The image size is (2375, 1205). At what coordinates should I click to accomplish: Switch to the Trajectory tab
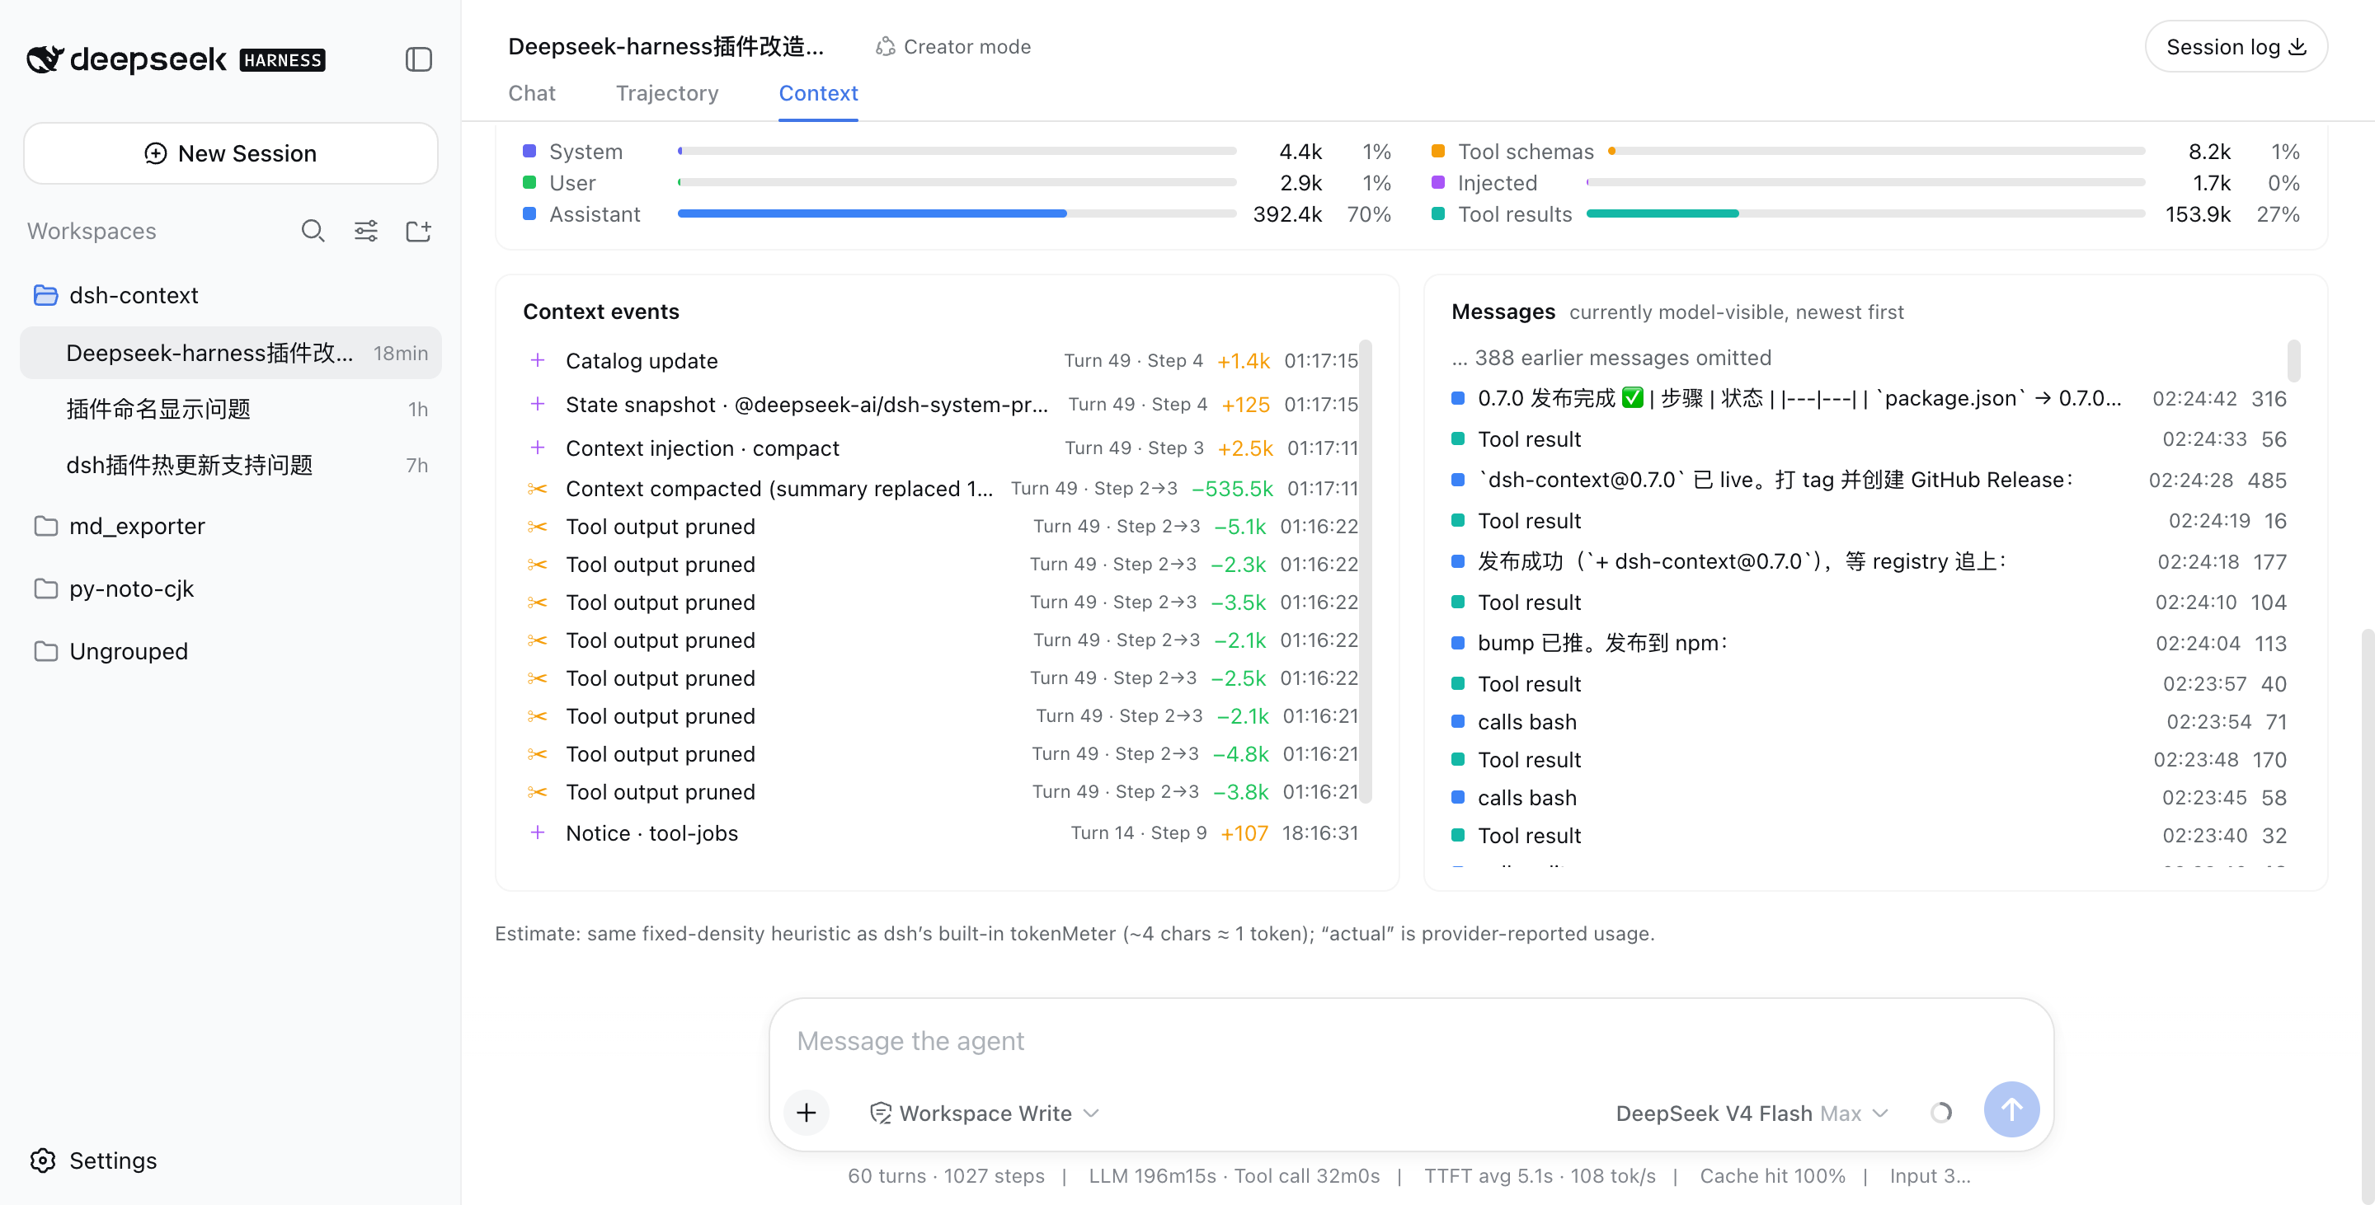tap(667, 93)
